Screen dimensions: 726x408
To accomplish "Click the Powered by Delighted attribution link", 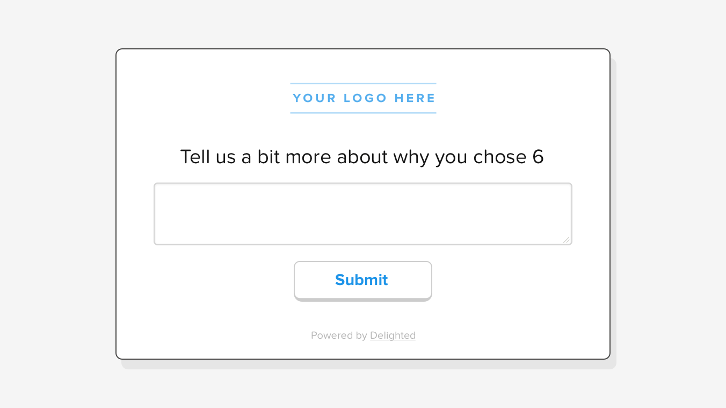I will (x=363, y=335).
